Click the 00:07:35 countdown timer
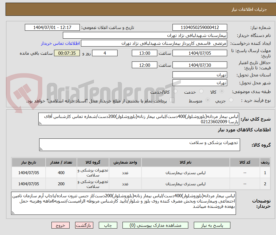276x235 pixels. tap(67, 53)
